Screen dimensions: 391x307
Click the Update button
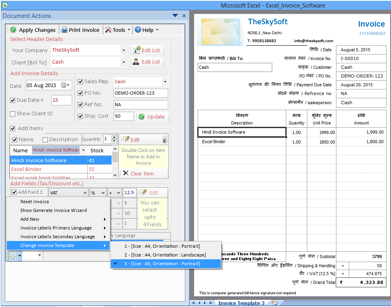tap(152, 117)
